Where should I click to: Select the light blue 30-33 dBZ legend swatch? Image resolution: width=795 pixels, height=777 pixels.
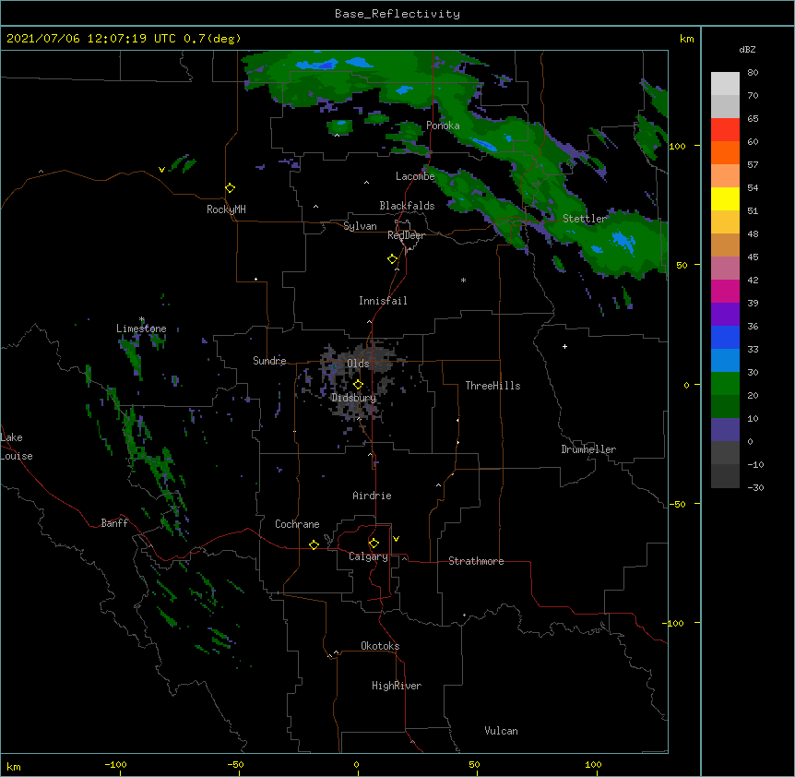point(725,361)
